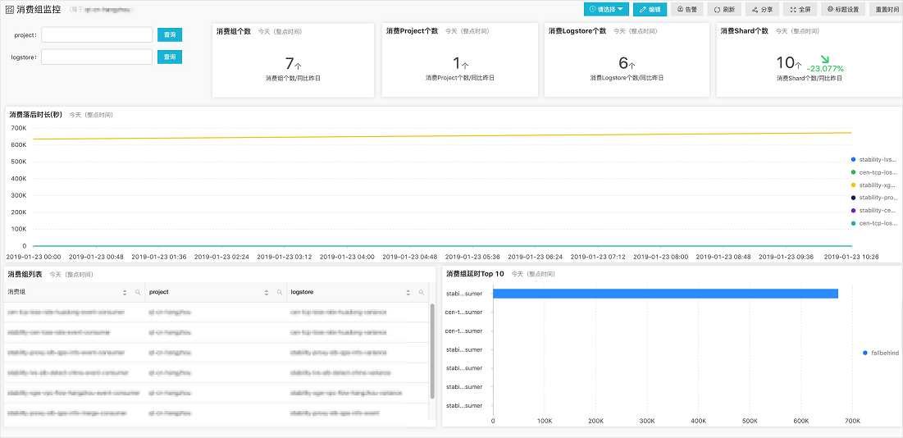The width and height of the screenshot is (903, 438).
Task: Toggle the yellow stability-xg legend series
Action: coord(873,185)
